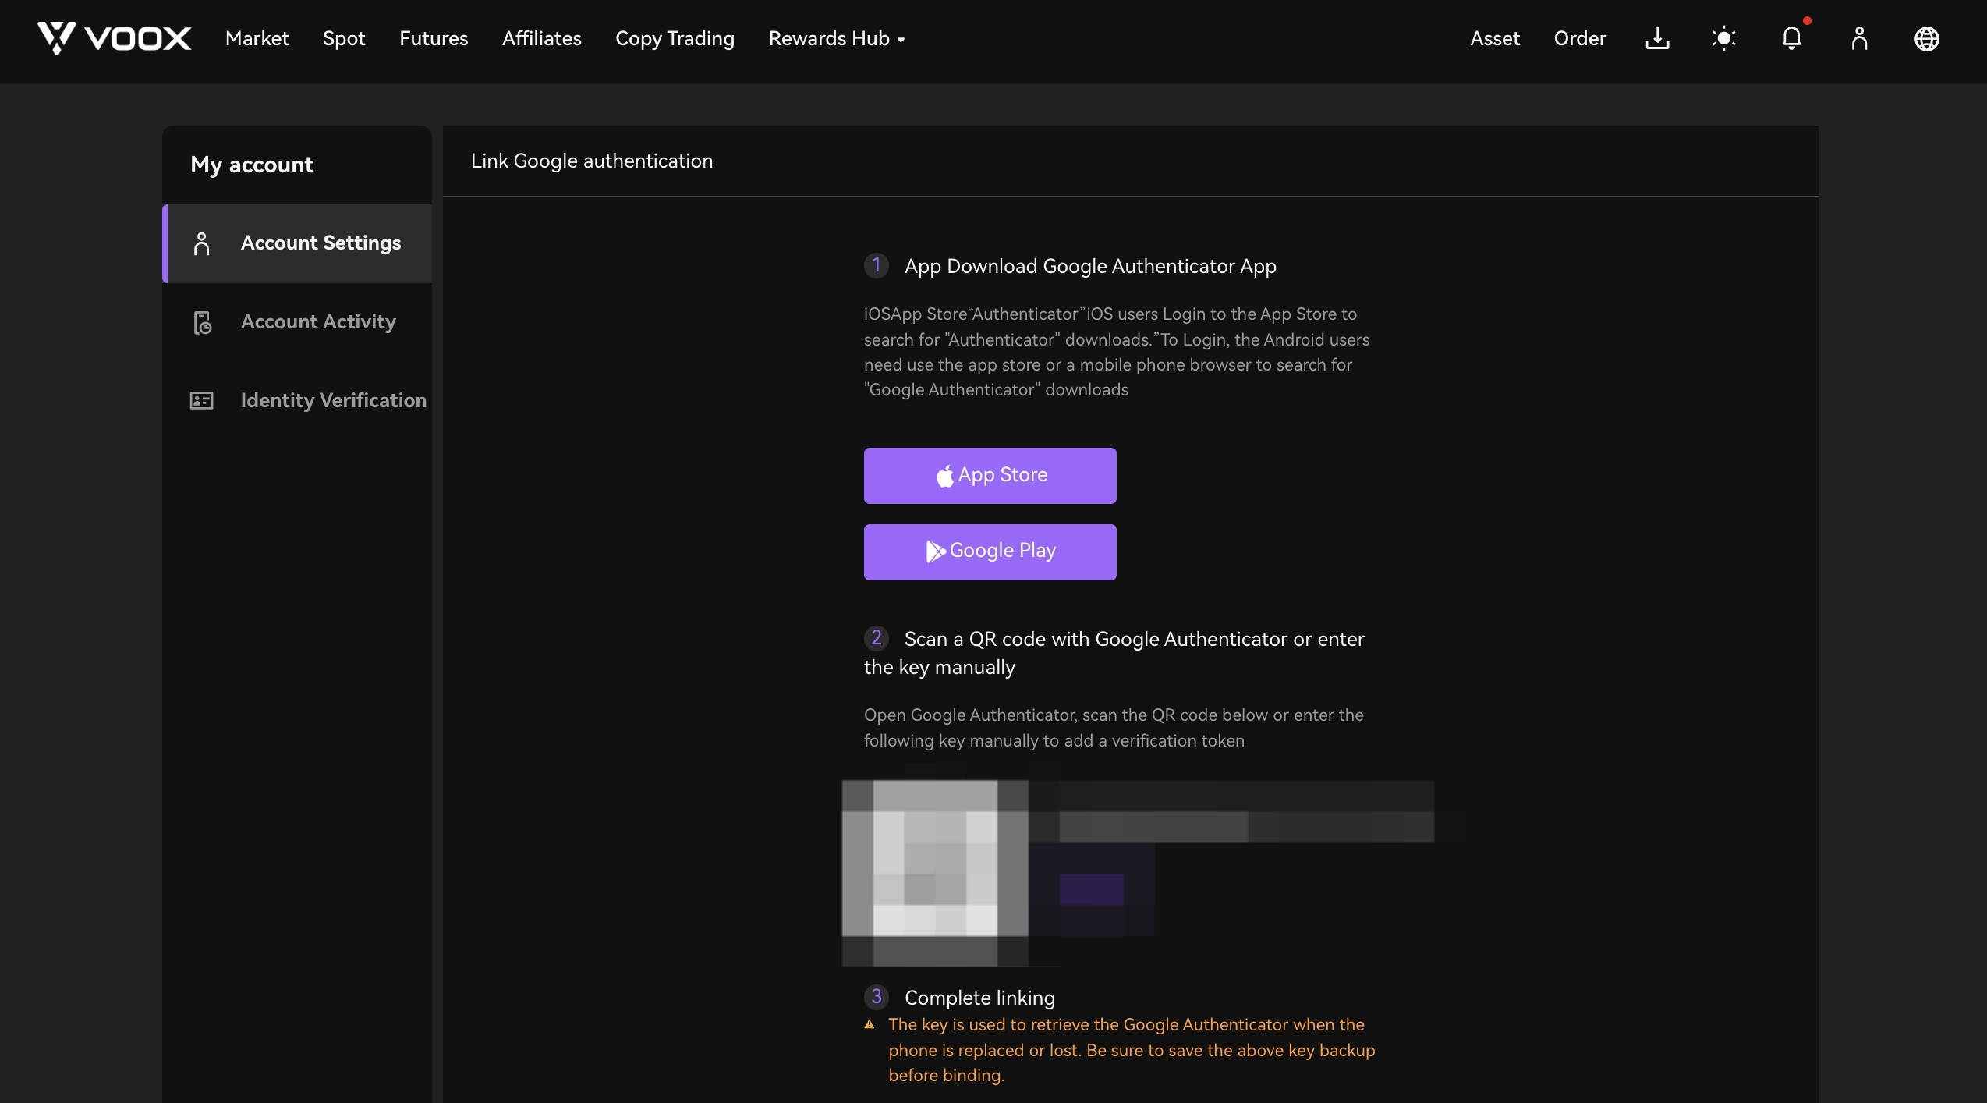
Task: Click the App Store download button
Action: (990, 475)
